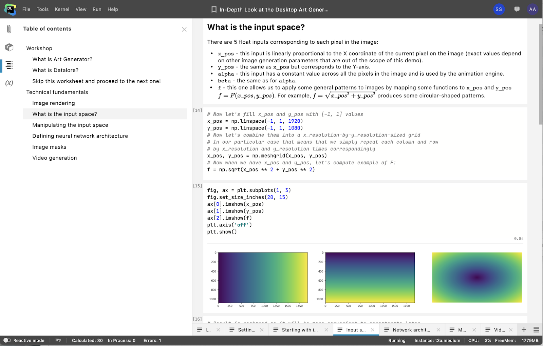This screenshot has height=346, width=543.
Task: Open the Run menu
Action: pyautogui.click(x=97, y=9)
